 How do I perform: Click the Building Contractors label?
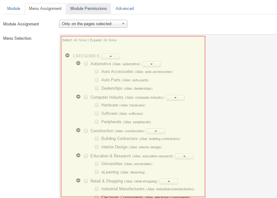click(119, 138)
